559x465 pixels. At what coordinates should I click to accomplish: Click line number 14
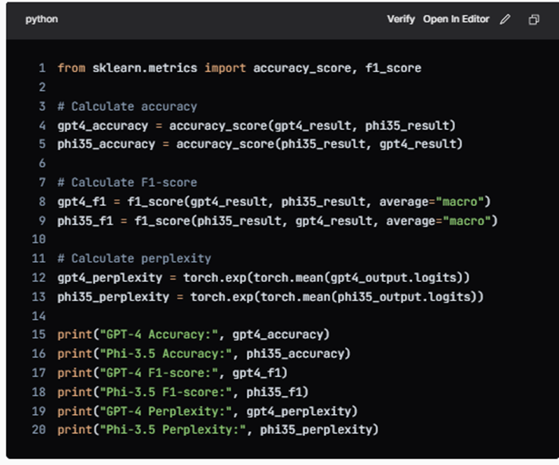pyautogui.click(x=39, y=315)
